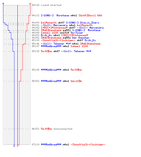Click Samuel 2238 on the 04:49 line
This screenshot has width=141, height=157.
[x=50, y=33]
